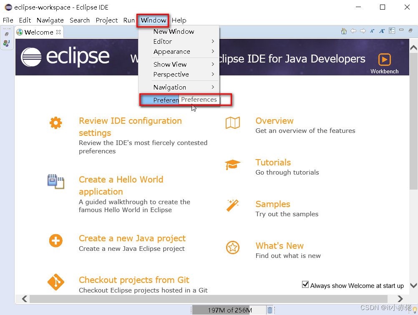Click the scroll down arrow
Viewport: 418px width, 315px height.
click(x=413, y=285)
